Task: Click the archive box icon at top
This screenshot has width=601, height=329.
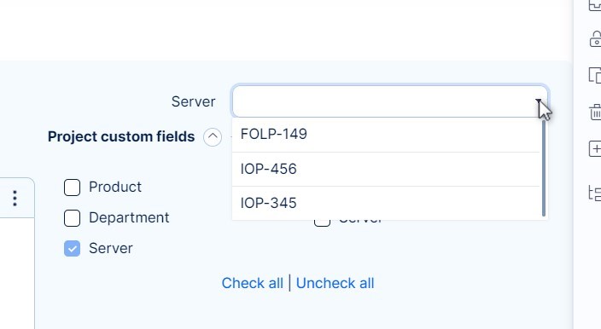Action: pos(595,5)
